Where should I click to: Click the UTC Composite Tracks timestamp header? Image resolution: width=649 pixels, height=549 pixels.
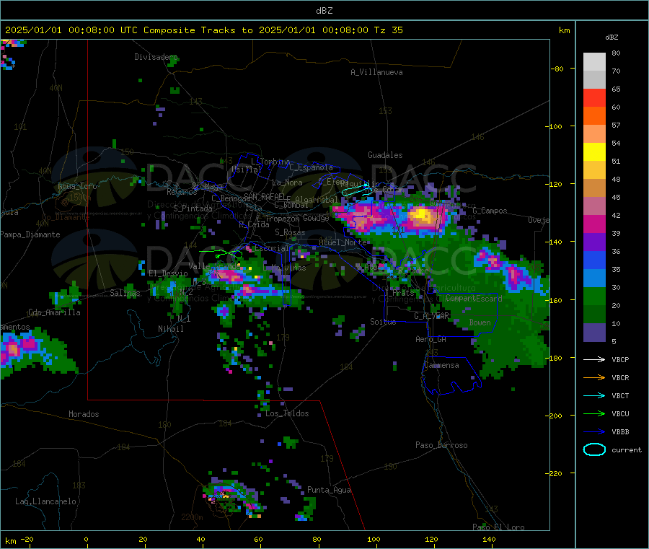point(203,30)
